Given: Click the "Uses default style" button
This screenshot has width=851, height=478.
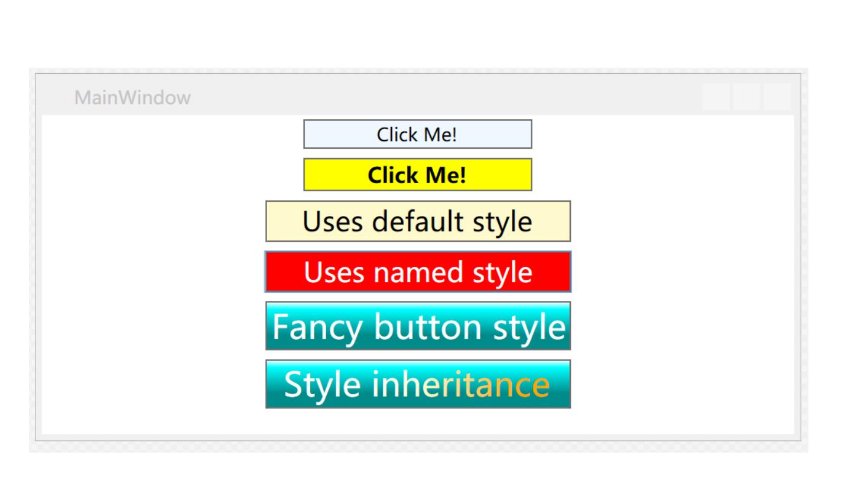Looking at the screenshot, I should tap(417, 221).
